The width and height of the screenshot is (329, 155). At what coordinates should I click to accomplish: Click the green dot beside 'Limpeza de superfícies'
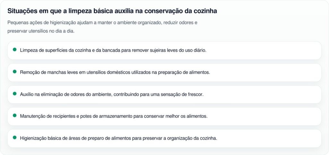point(14,50)
